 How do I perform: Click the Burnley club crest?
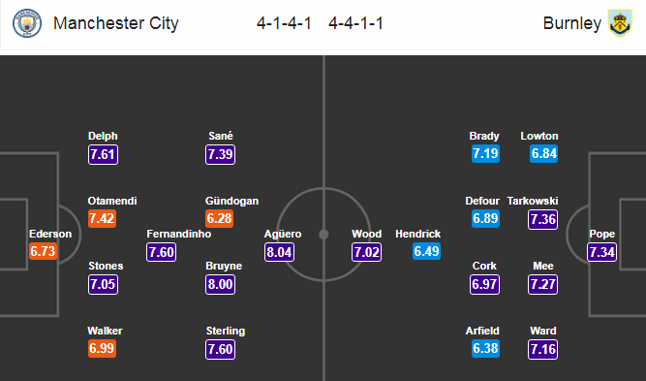(621, 23)
